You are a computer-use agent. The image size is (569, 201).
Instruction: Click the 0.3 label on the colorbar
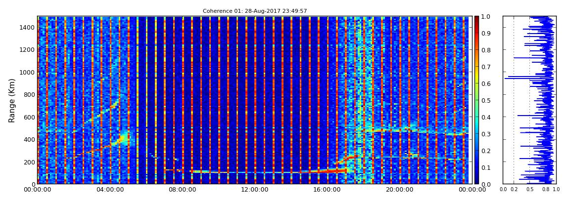point(486,134)
